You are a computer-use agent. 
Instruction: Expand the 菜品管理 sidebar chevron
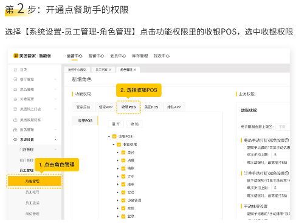(x=55, y=89)
